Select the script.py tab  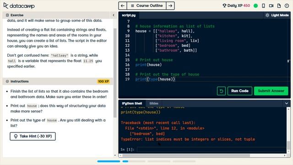[129, 15]
